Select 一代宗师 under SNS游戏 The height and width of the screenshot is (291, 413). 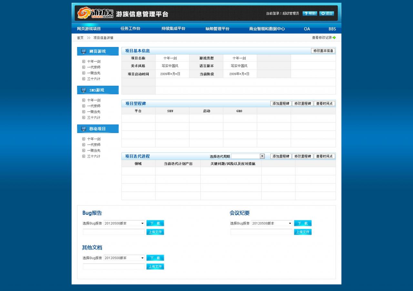click(x=94, y=106)
